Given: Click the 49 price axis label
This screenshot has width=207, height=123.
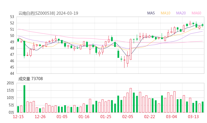Looking at the screenshot, I should coord(12,42).
